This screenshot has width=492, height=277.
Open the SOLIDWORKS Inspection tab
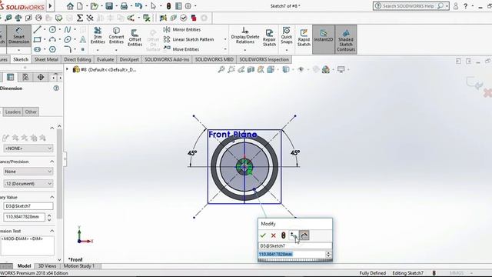pos(264,59)
